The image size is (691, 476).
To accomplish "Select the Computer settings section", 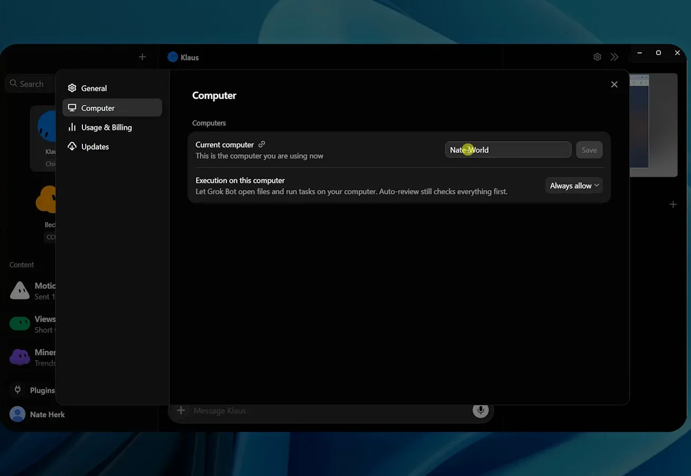I will click(x=112, y=108).
